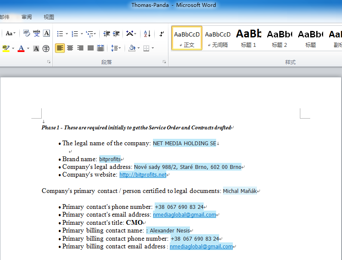Apply bullet list formatting
Viewport: 342px width, 260px height.
point(60,34)
